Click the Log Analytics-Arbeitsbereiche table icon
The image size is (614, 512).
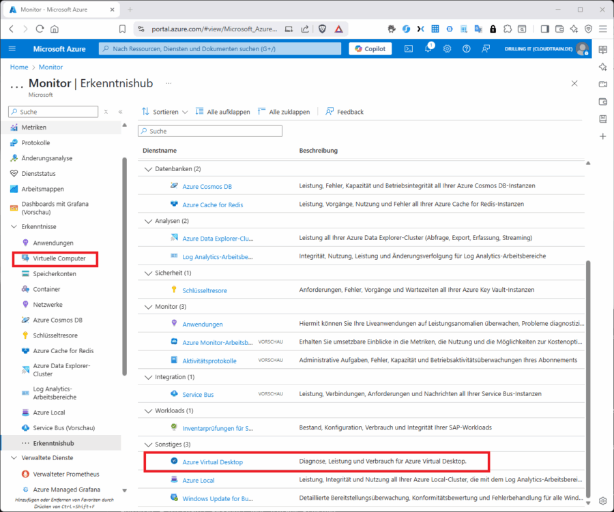coord(174,256)
